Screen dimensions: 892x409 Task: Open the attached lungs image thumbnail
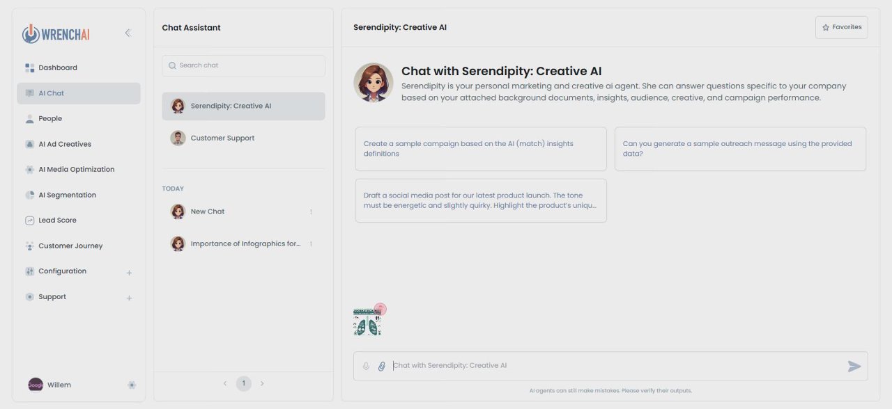click(x=366, y=323)
